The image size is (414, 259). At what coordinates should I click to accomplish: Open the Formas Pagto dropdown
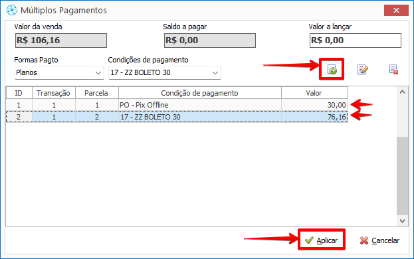(x=59, y=73)
